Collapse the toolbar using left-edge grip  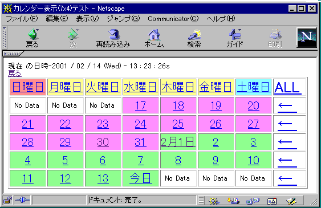click(x=5, y=38)
